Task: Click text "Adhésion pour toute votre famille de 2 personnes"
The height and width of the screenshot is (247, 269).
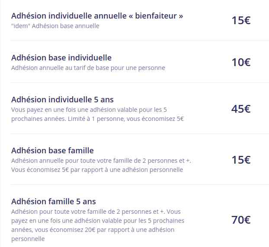Action: tap(85, 212)
